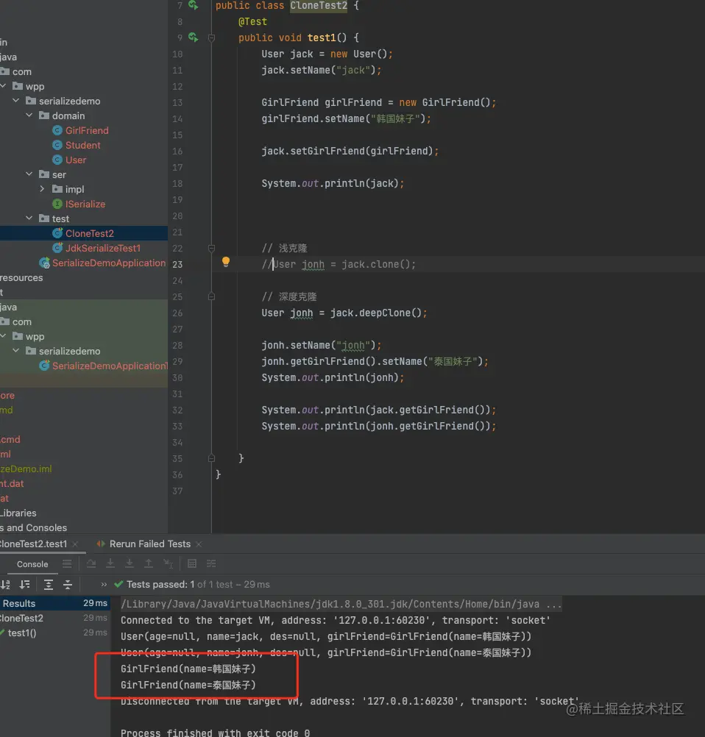Image resolution: width=705 pixels, height=737 pixels.
Task: Open SerializeDemoApplication class under serializedemo
Action: point(109,263)
